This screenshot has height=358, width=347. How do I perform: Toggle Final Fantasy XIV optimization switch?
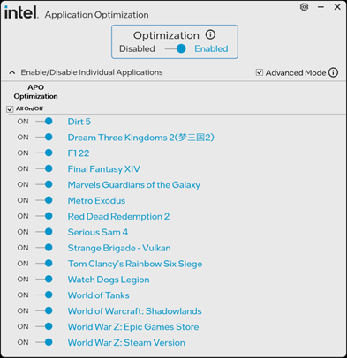44,168
